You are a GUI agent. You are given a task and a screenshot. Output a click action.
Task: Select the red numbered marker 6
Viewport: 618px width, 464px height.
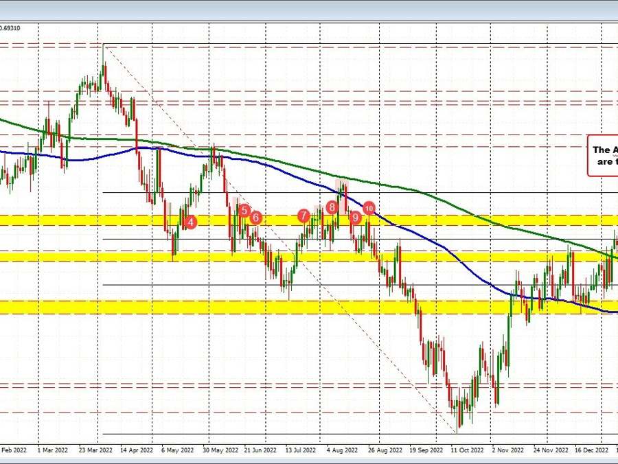(x=255, y=218)
